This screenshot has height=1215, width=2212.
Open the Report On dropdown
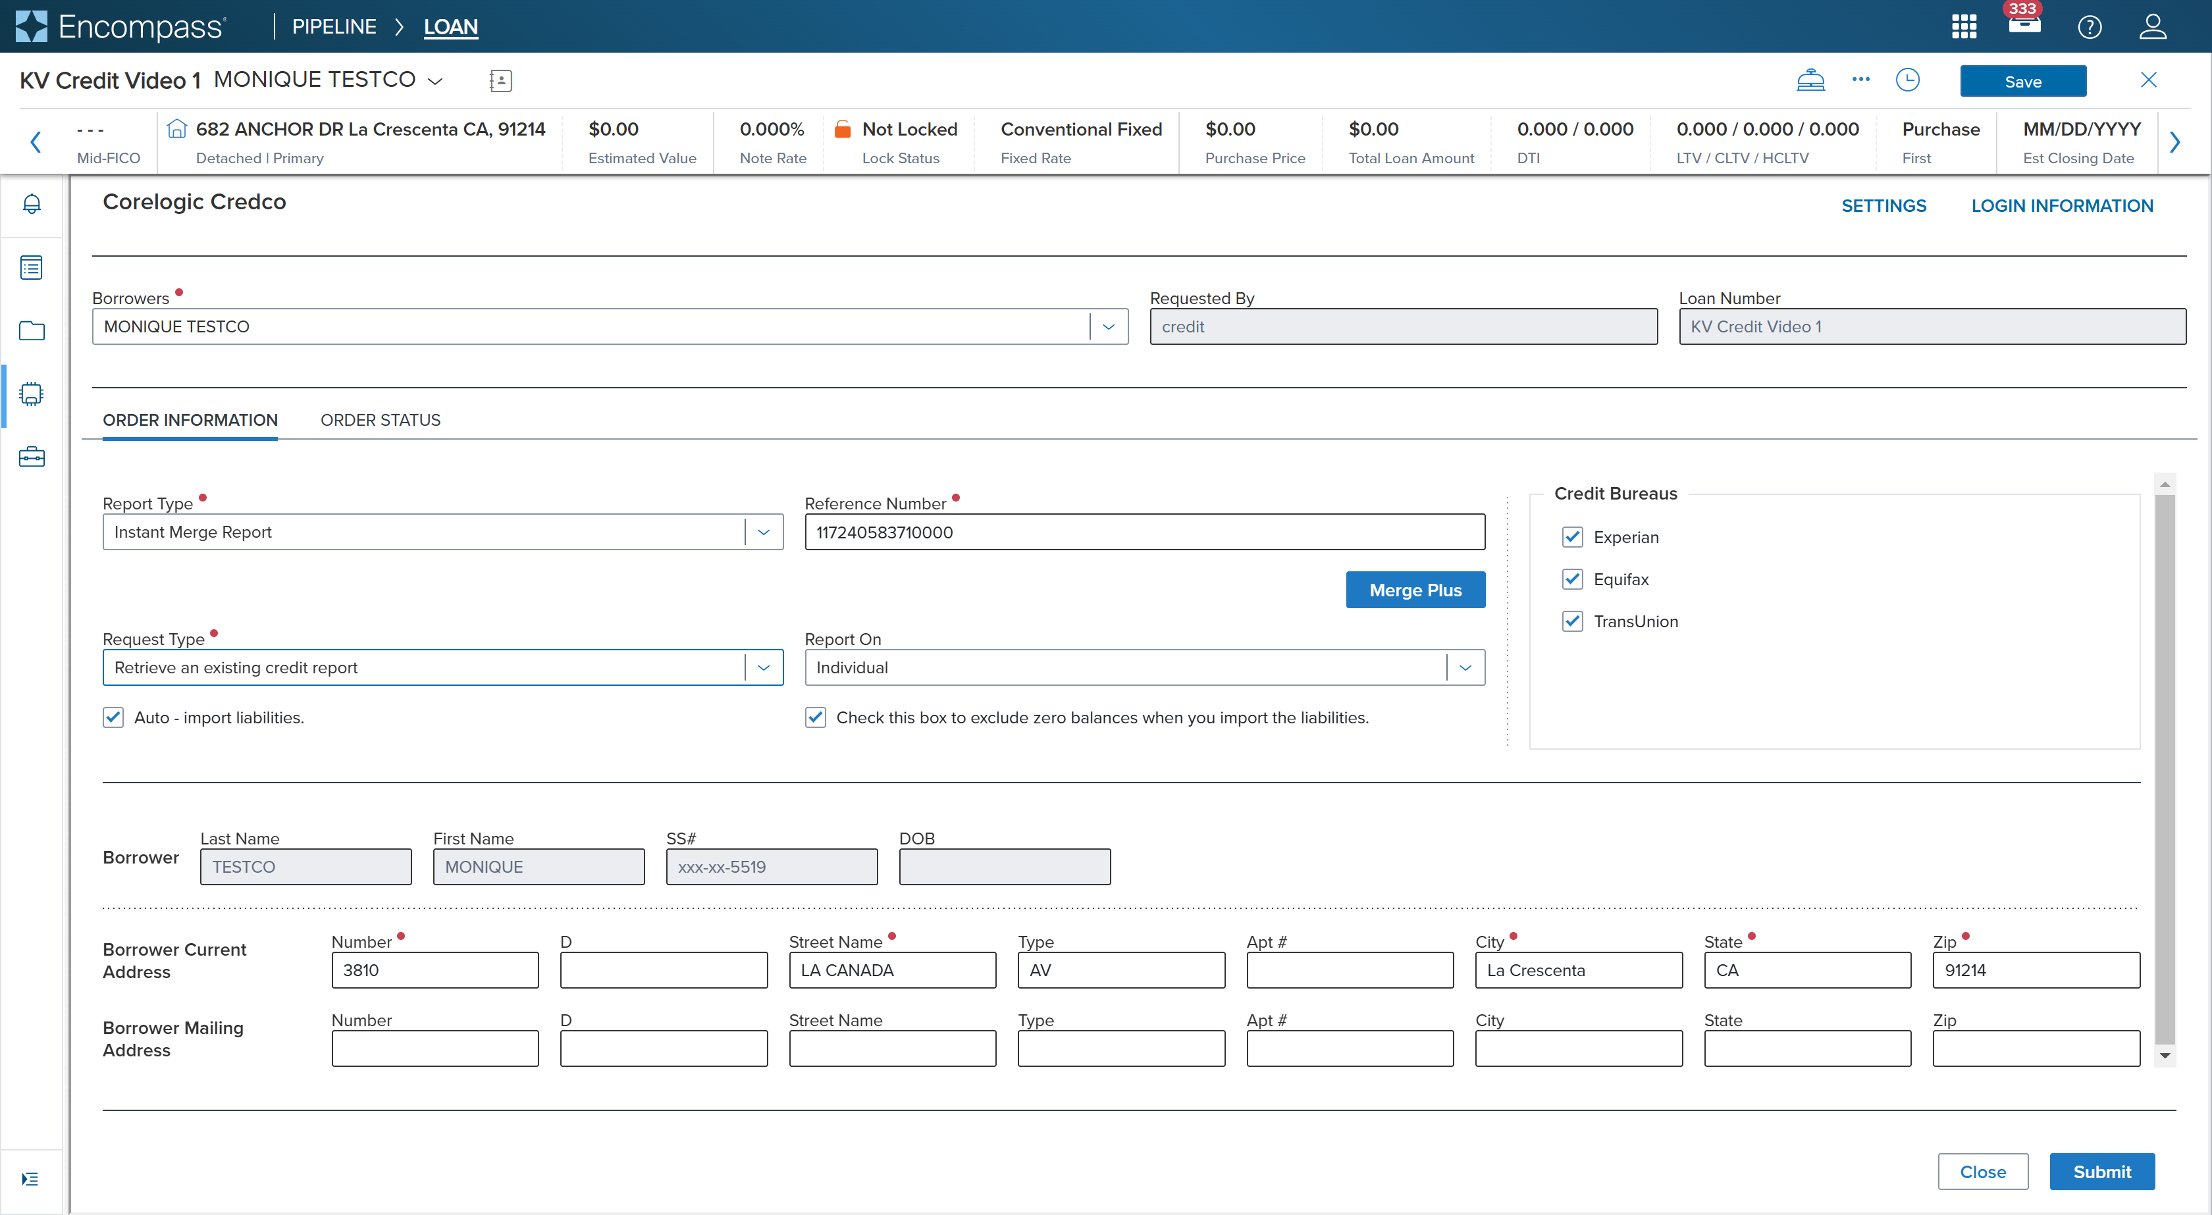1145,667
